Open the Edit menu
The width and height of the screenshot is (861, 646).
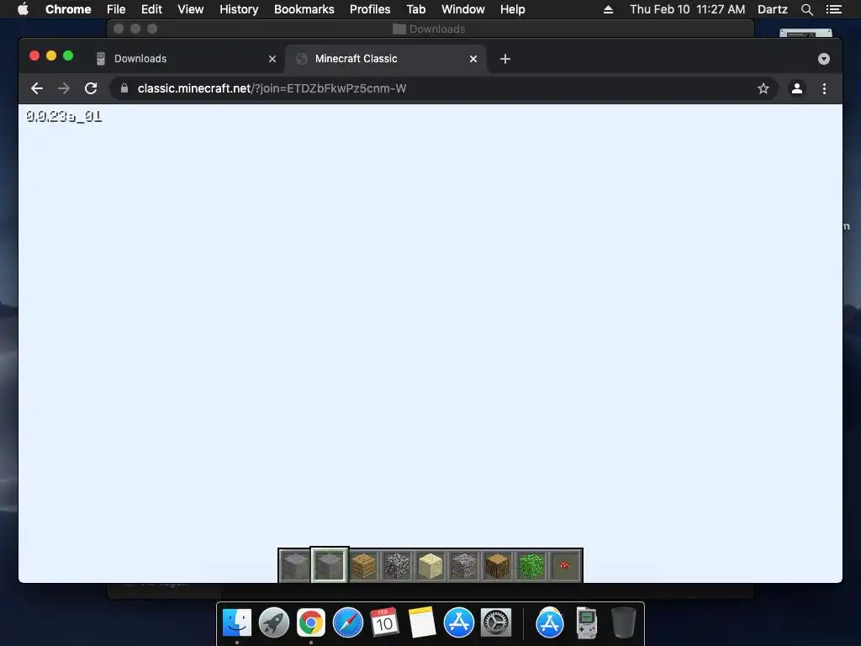[x=151, y=9]
